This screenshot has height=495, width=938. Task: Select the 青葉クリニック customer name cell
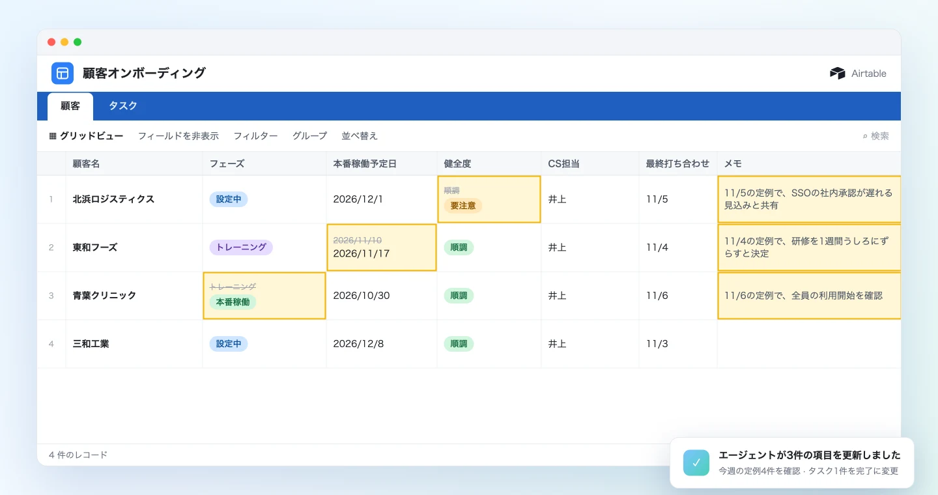point(134,296)
